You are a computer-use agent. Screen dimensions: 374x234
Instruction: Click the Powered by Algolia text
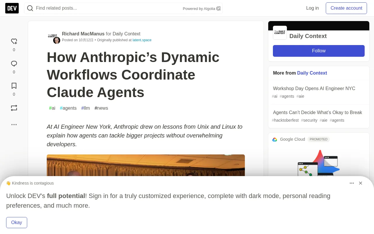199,9
